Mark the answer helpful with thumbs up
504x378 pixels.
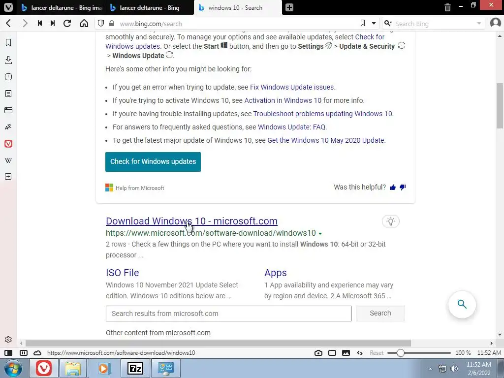point(392,188)
